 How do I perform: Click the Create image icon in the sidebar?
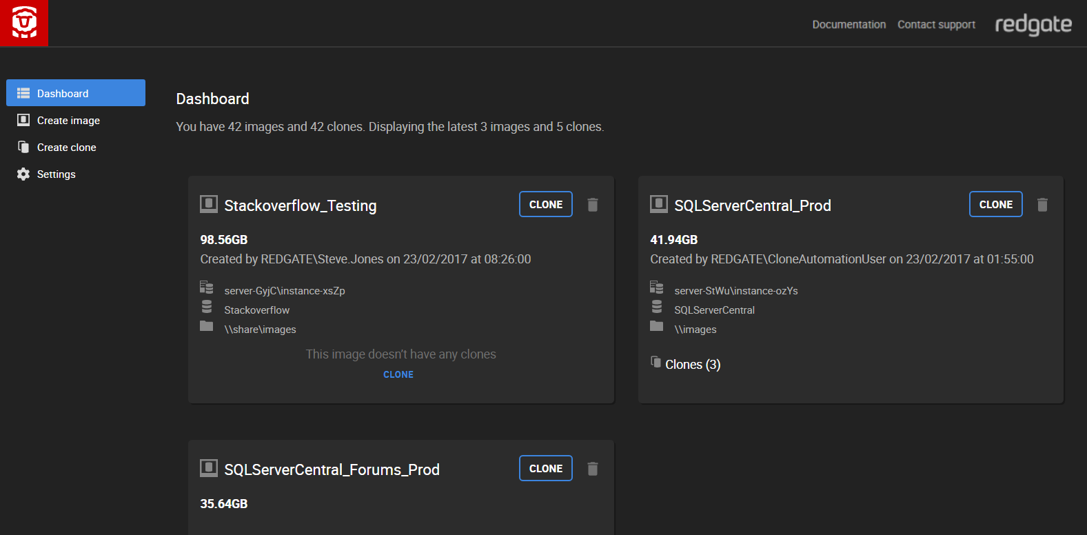point(23,120)
